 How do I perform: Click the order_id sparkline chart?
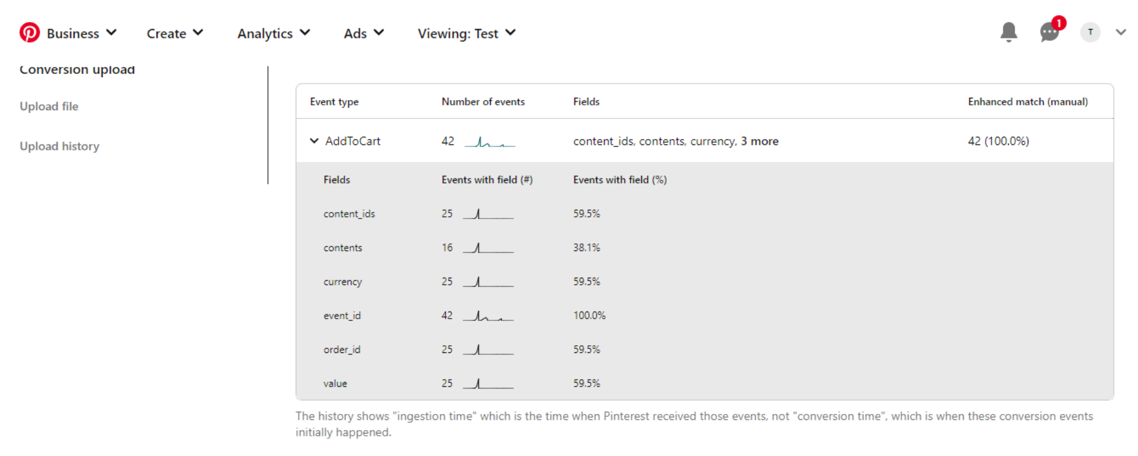click(488, 350)
